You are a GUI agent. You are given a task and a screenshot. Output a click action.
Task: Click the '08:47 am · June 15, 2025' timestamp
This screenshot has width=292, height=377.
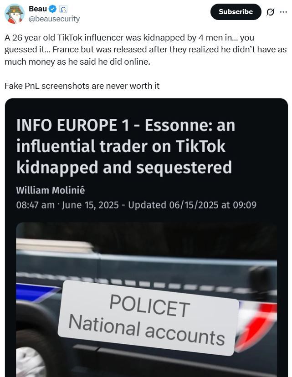[69, 205]
